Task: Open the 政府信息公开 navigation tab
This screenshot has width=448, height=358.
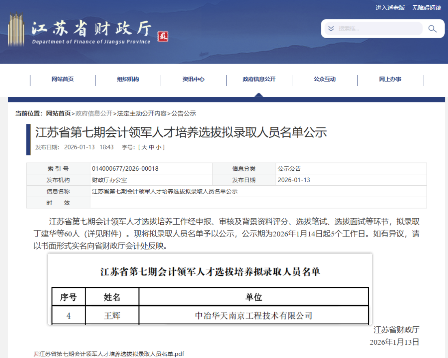Action: coord(259,79)
